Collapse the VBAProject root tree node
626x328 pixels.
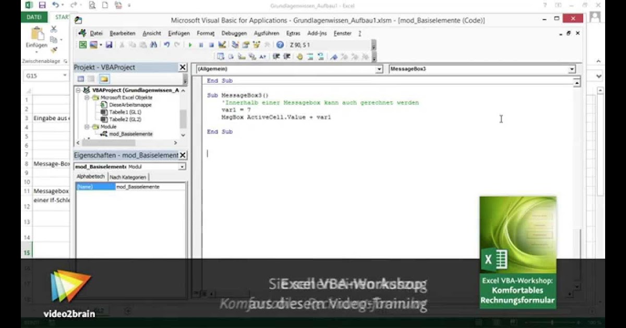[x=78, y=90]
